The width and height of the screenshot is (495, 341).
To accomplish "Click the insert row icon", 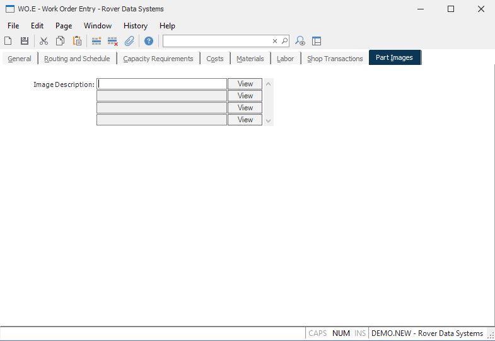I will tap(96, 41).
